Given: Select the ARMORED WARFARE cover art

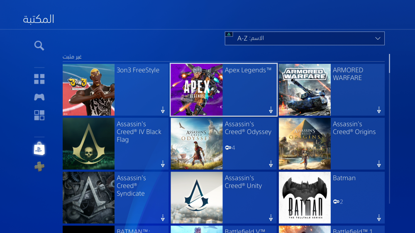Looking at the screenshot, I should 305,90.
